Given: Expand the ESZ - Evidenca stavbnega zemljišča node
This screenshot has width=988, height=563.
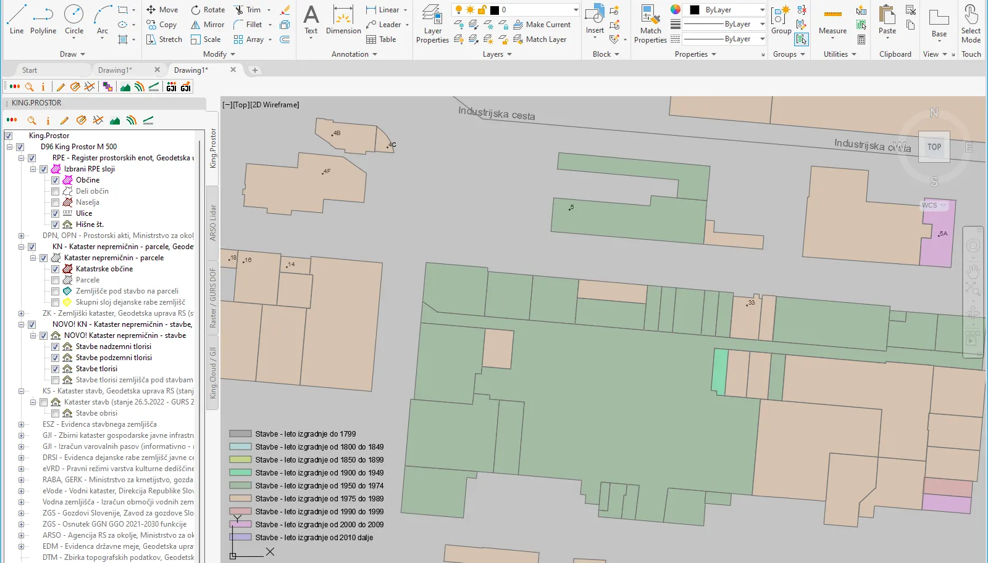Looking at the screenshot, I should click(x=21, y=424).
